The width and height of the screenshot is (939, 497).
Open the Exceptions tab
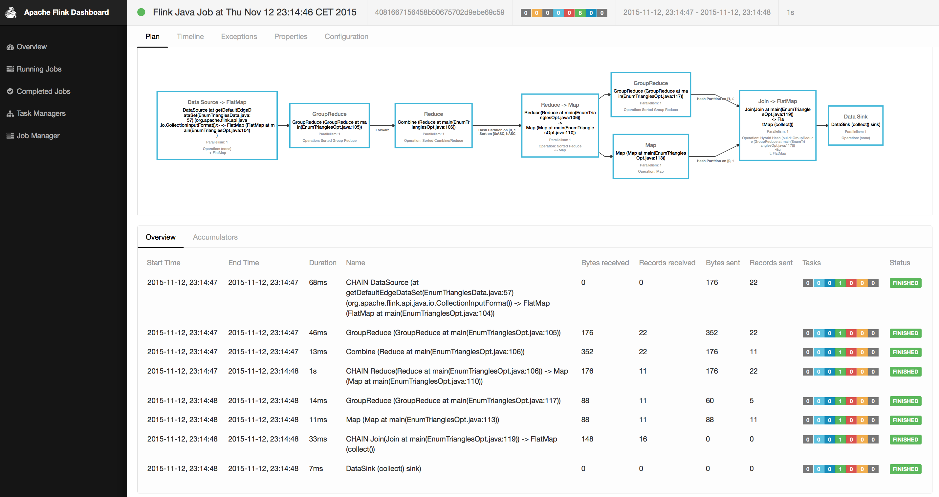[239, 36]
